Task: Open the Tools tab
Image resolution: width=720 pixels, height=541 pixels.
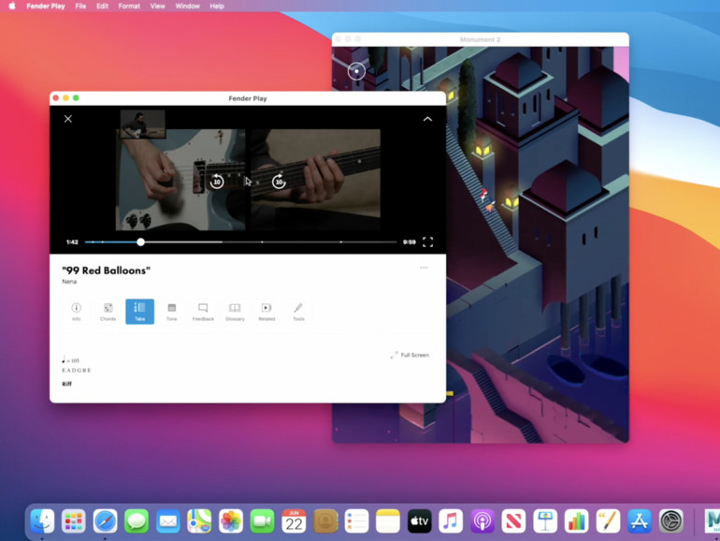Action: 298,312
